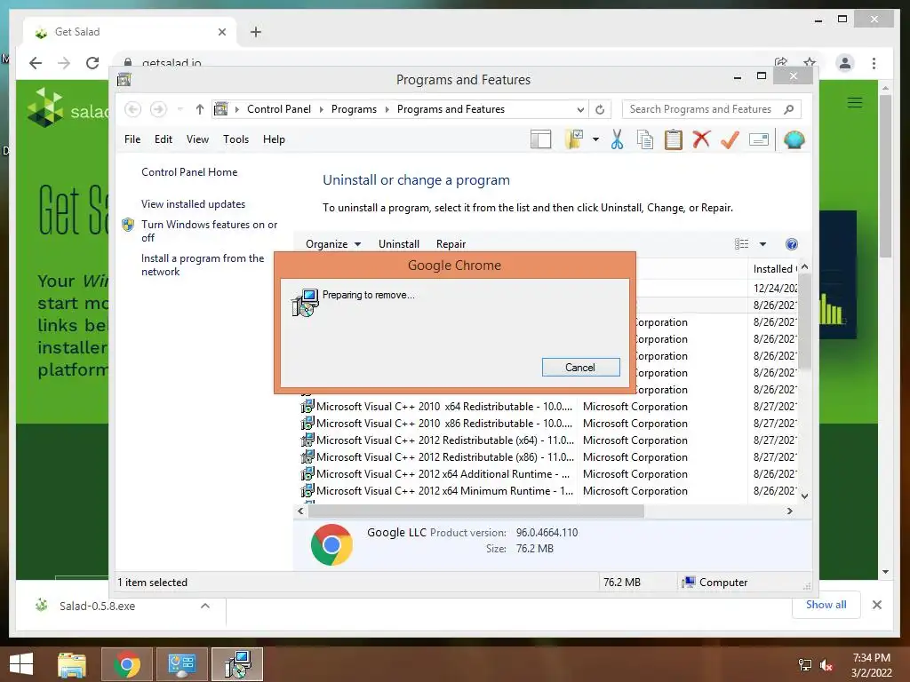This screenshot has width=910, height=682.
Task: Click the blue shell globe icon
Action: coord(794,139)
